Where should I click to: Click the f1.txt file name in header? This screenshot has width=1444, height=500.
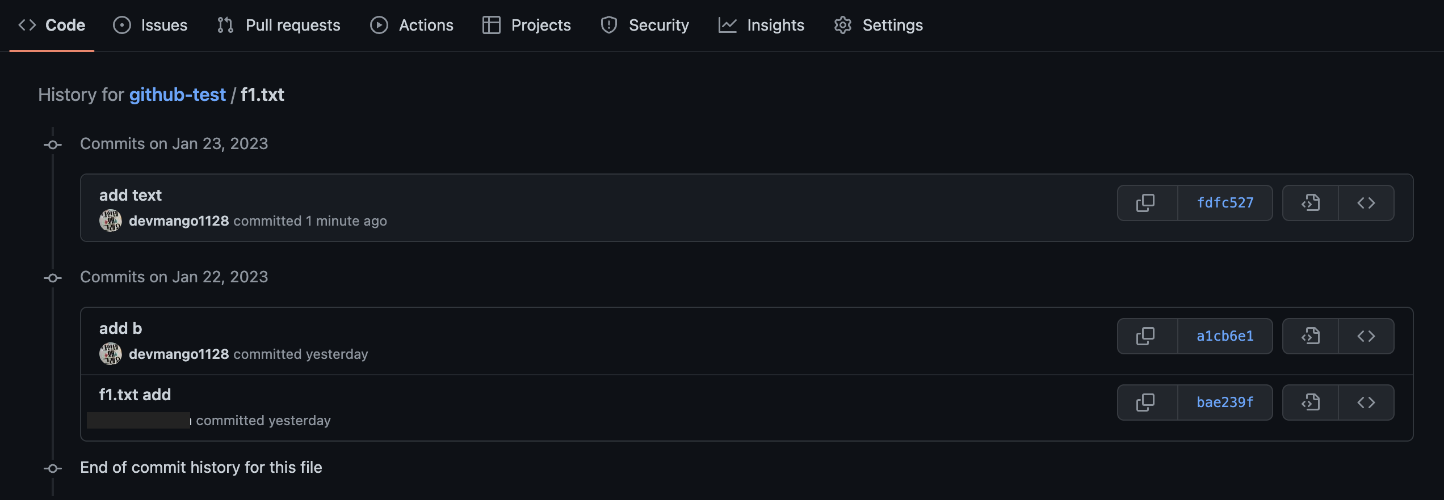tap(262, 95)
